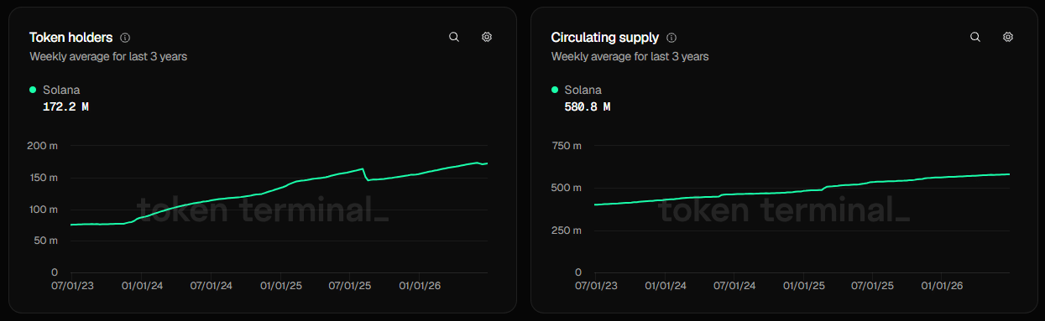Click info icon next to Token holders
Image resolution: width=1045 pixels, height=321 pixels.
[x=125, y=38]
